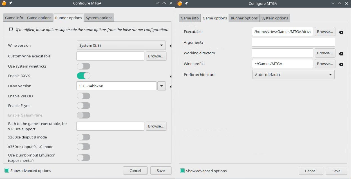Browse for the Wine prefix folder
Screen dimensions: 351x179
click(x=325, y=64)
